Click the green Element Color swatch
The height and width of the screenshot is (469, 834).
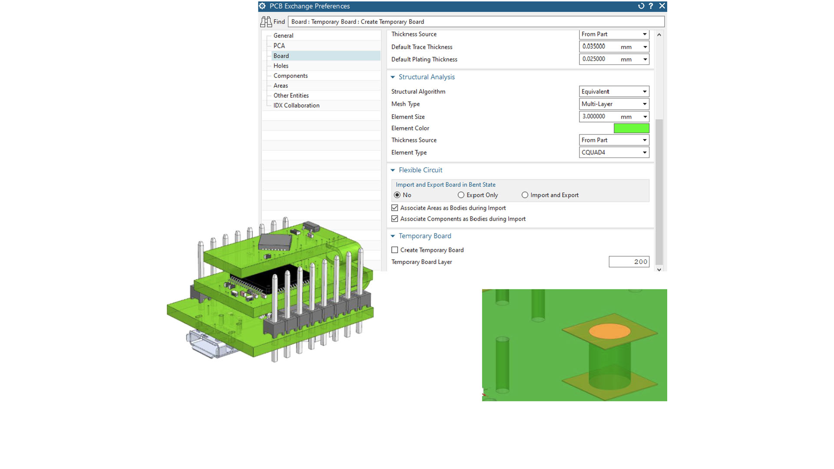pos(632,128)
